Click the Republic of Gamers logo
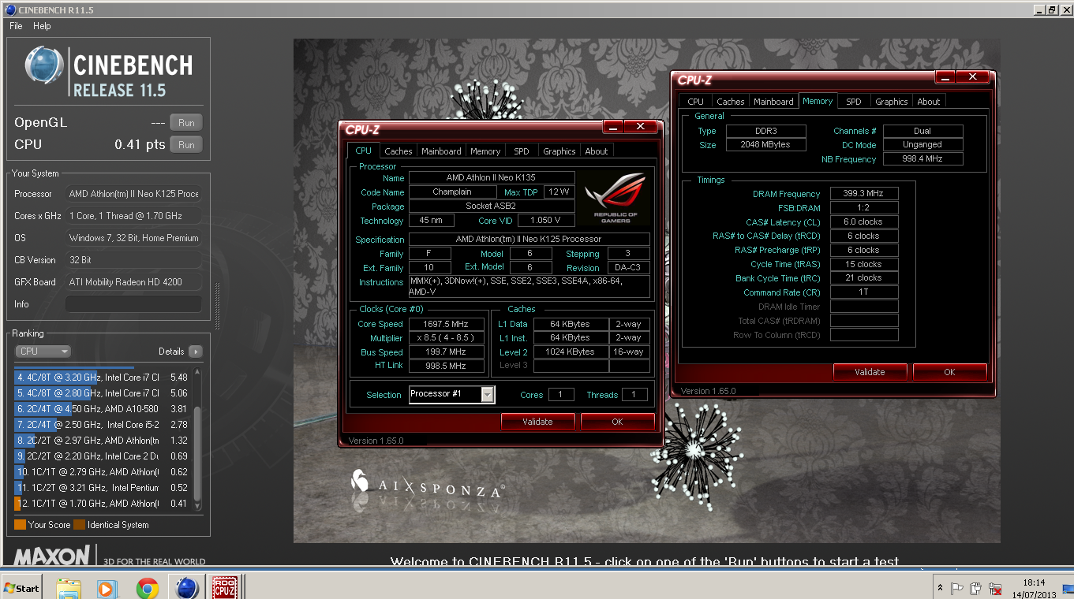This screenshot has width=1074, height=599. [615, 198]
